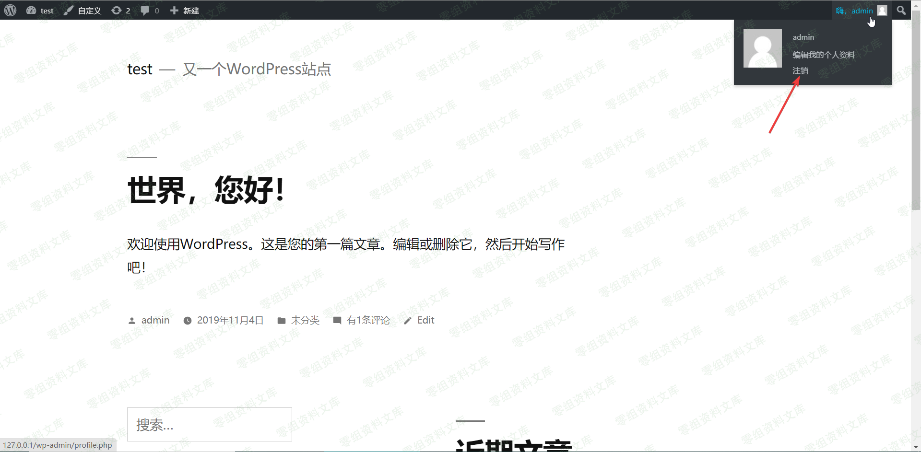Click the Edit link with pencil
921x452 pixels.
click(425, 320)
